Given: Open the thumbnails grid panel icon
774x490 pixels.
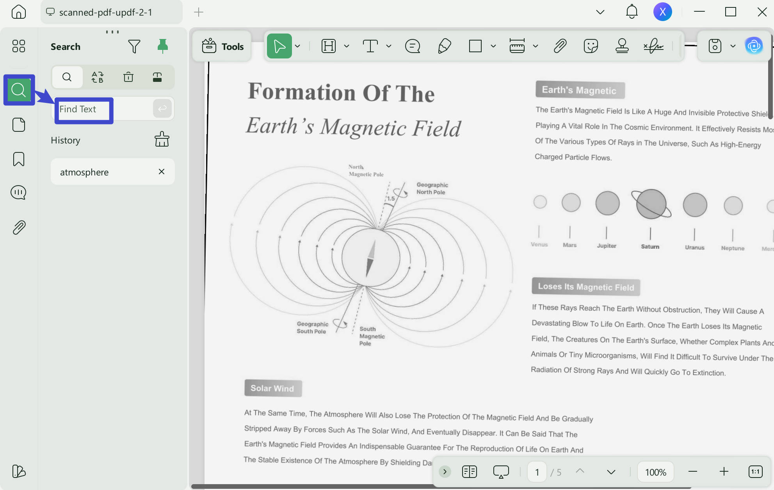Looking at the screenshot, I should [19, 46].
